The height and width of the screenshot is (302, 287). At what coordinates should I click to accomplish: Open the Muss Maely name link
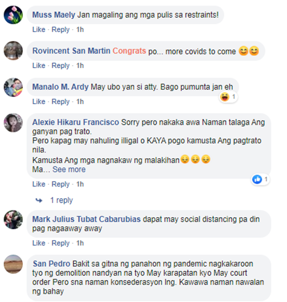(x=54, y=15)
